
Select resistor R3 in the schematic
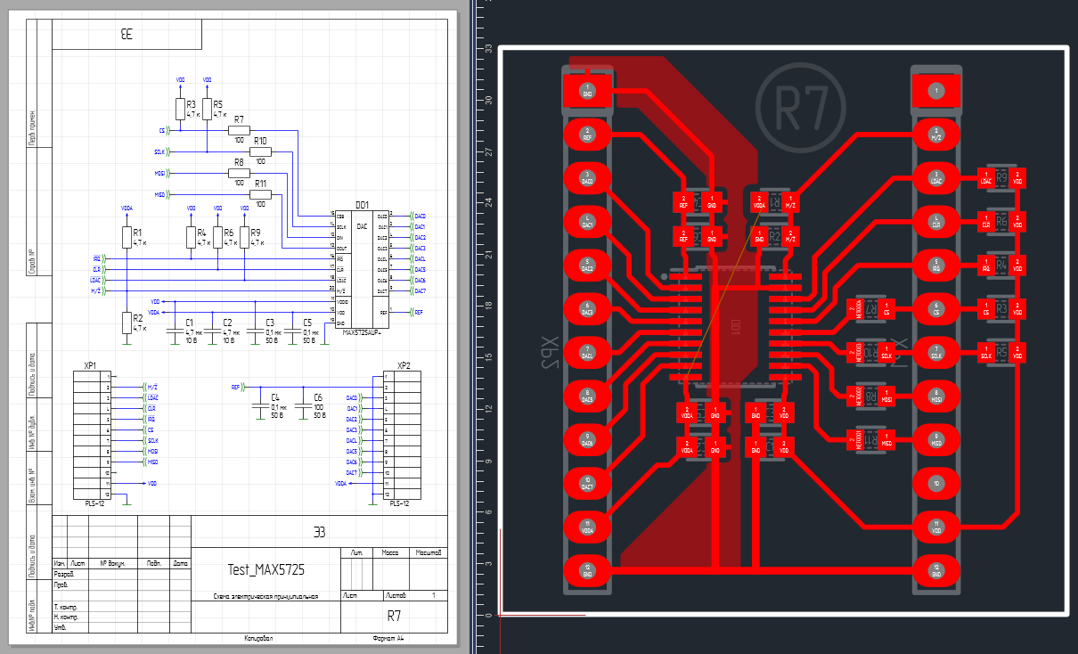tap(180, 109)
